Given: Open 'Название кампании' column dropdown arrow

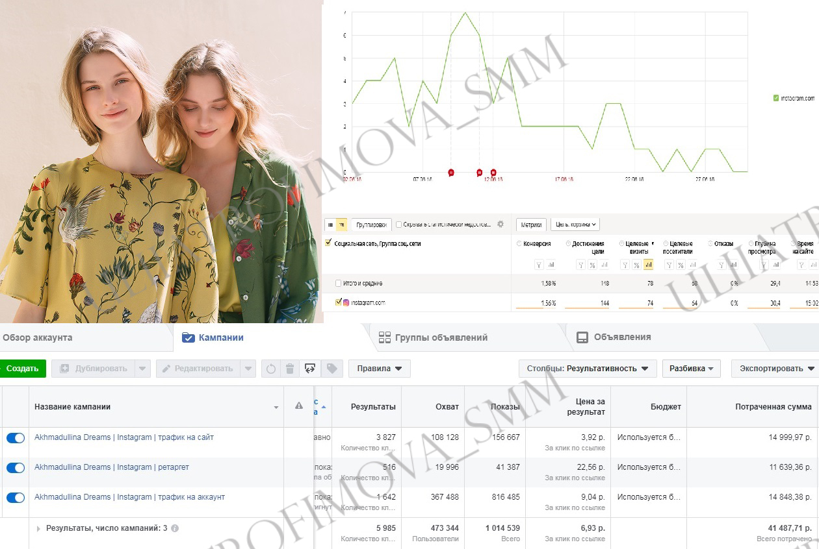Looking at the screenshot, I should (276, 408).
